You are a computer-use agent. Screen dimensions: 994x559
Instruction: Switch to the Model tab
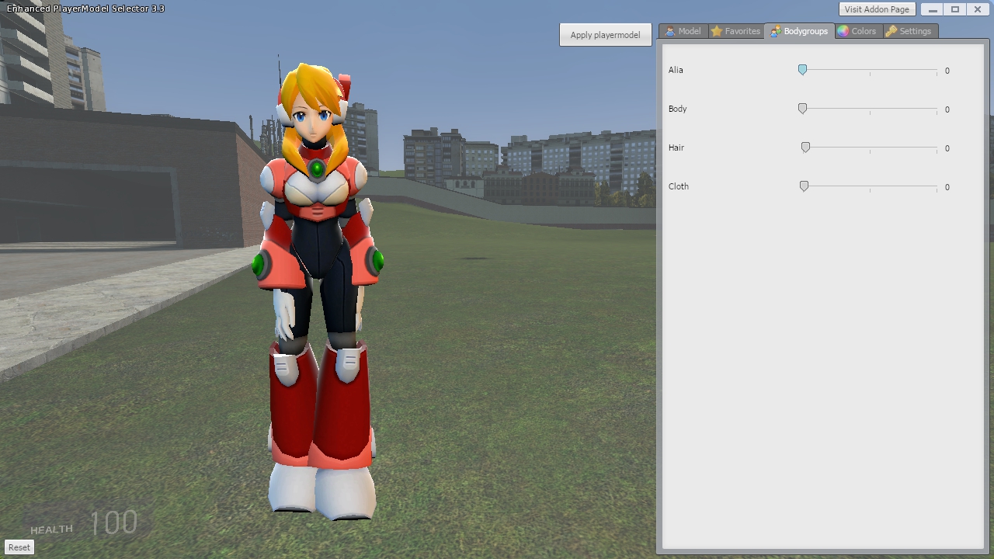[683, 31]
